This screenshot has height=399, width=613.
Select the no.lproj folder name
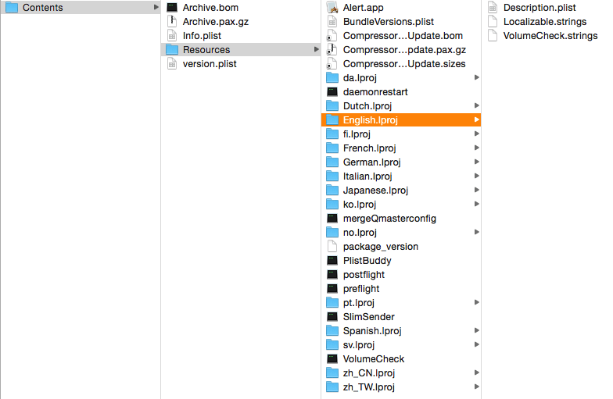(x=360, y=233)
